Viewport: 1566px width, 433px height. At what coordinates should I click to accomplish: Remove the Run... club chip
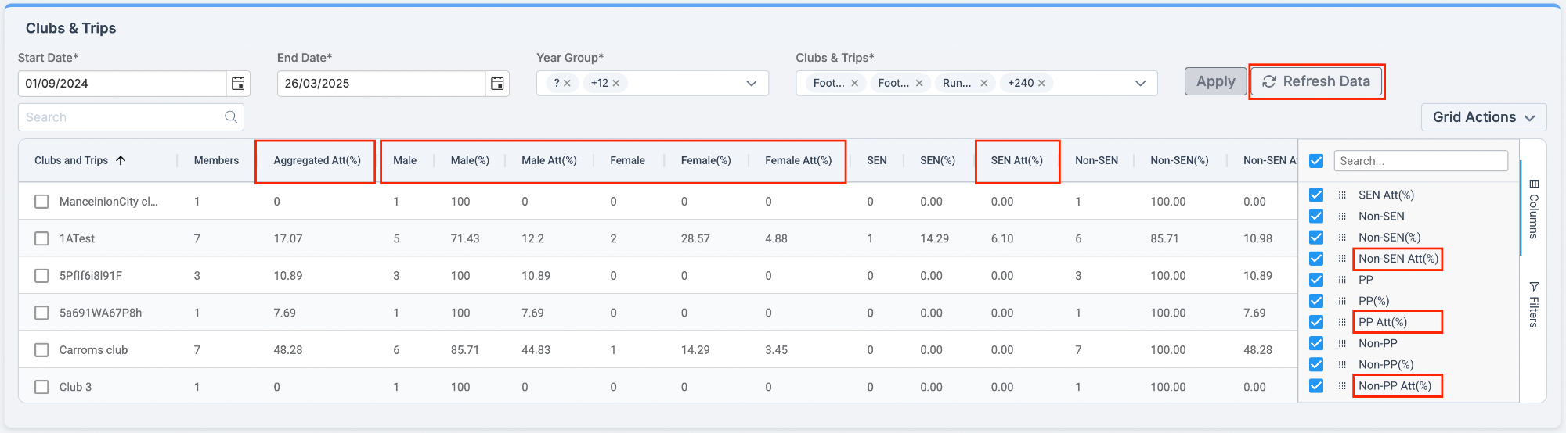984,83
